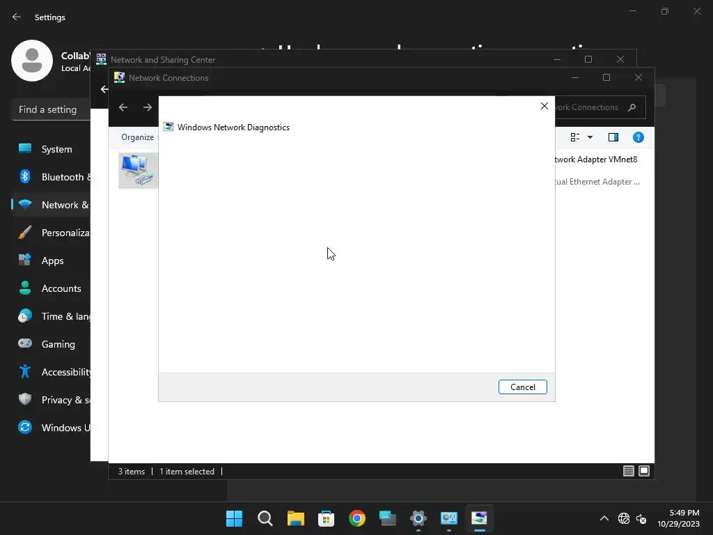Open the Organize menu in Network Connections
This screenshot has height=535, width=713.
pyautogui.click(x=138, y=137)
